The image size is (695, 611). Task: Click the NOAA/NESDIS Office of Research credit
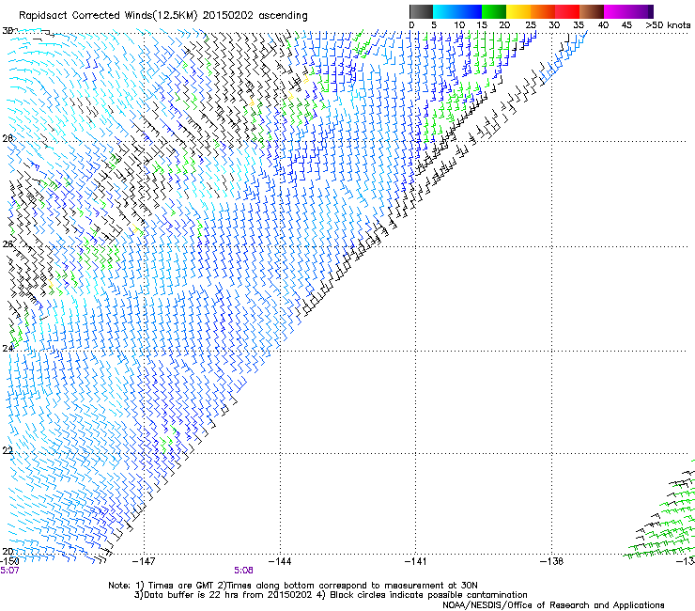coord(553,605)
